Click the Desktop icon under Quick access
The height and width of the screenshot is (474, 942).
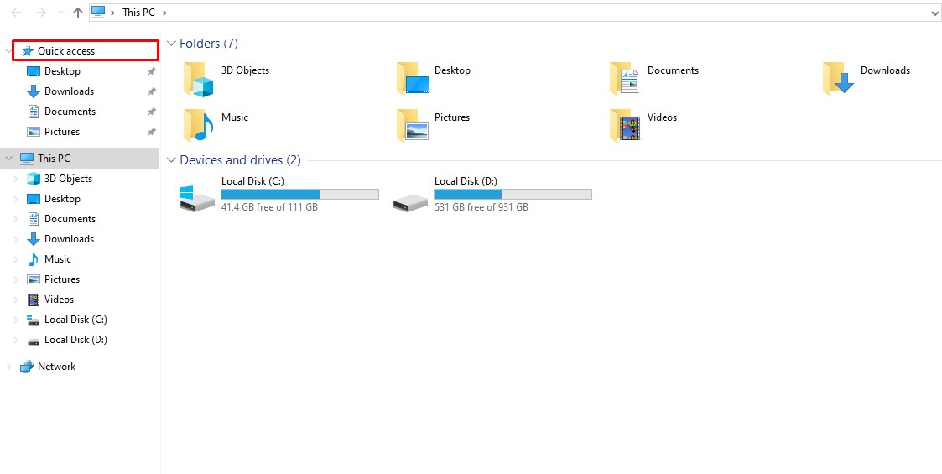pyautogui.click(x=34, y=71)
